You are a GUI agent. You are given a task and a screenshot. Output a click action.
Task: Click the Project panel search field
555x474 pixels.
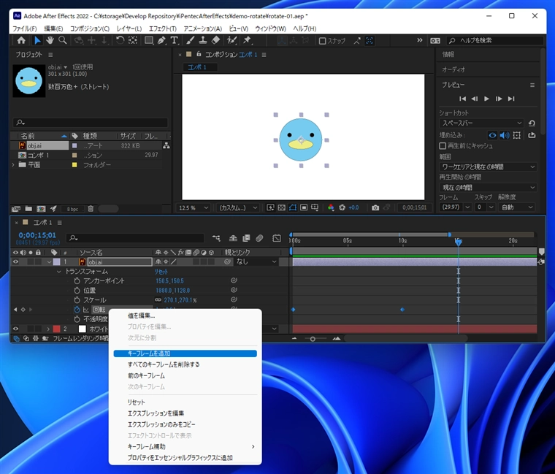click(x=91, y=123)
